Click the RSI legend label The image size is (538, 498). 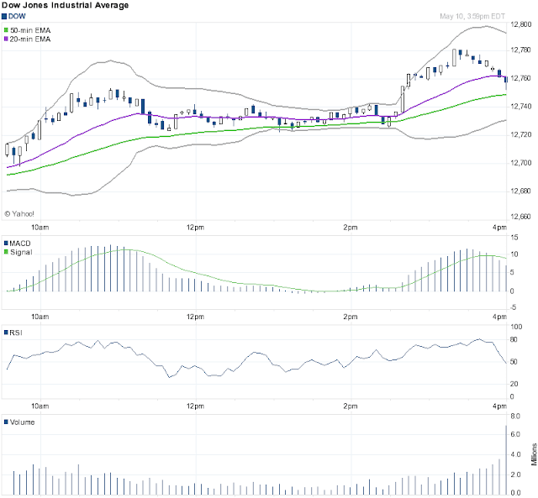click(16, 333)
